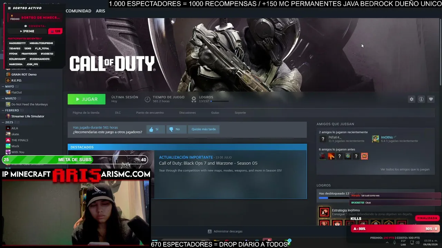
Task: Open the ESP LAA language indicator
Action: [403, 243]
